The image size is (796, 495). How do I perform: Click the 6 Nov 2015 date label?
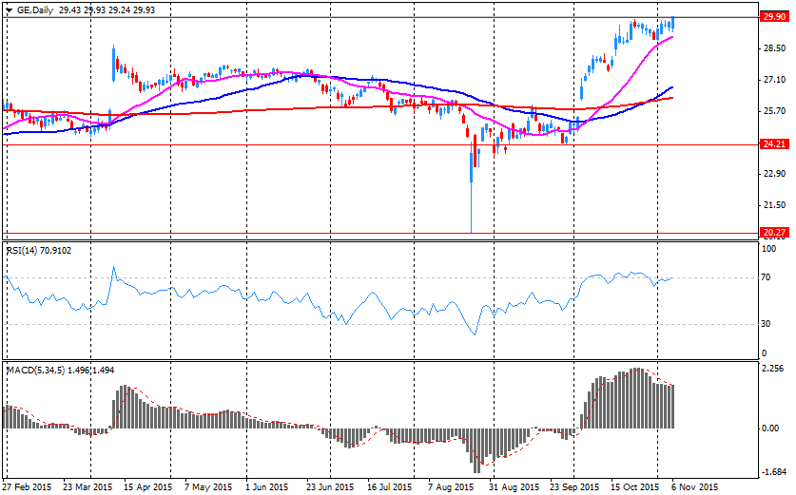tap(694, 487)
